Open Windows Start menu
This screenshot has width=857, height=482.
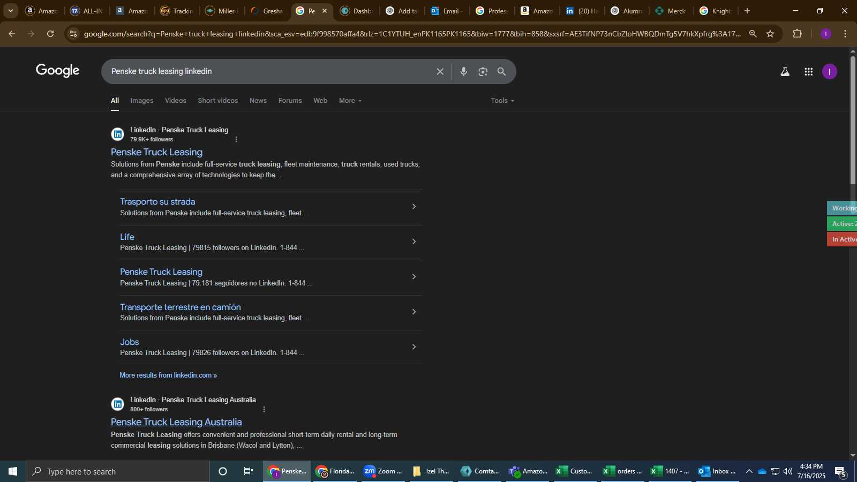[x=13, y=471]
